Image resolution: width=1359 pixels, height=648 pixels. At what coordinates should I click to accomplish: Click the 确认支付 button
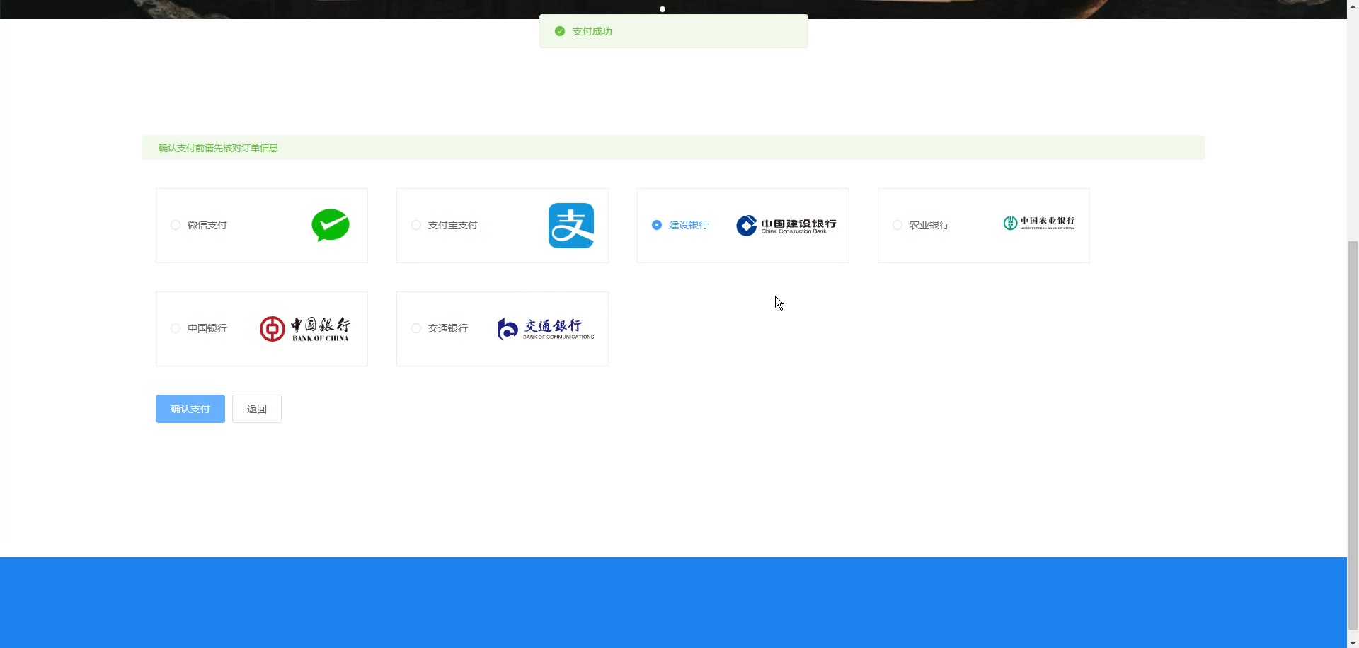[x=190, y=409]
